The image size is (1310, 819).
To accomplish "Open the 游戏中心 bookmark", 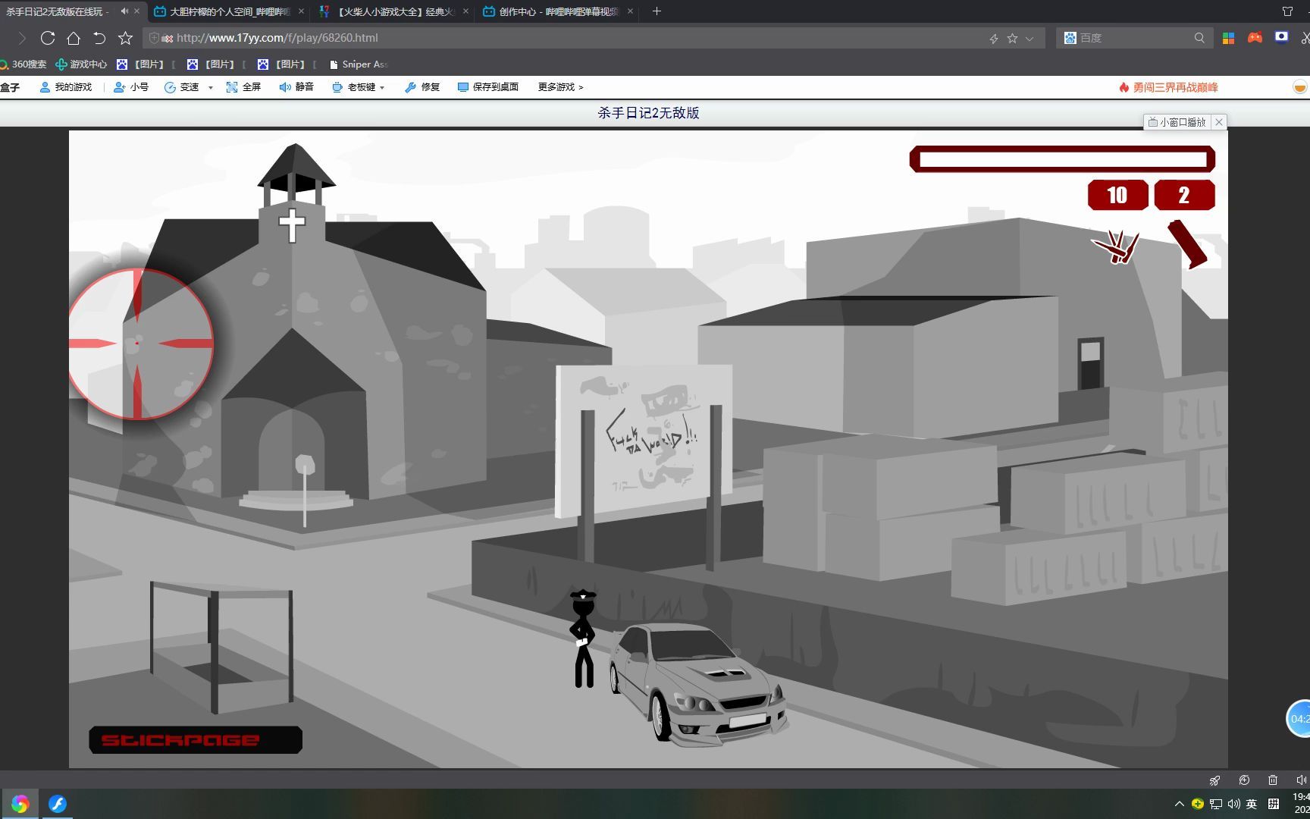I will tap(81, 64).
